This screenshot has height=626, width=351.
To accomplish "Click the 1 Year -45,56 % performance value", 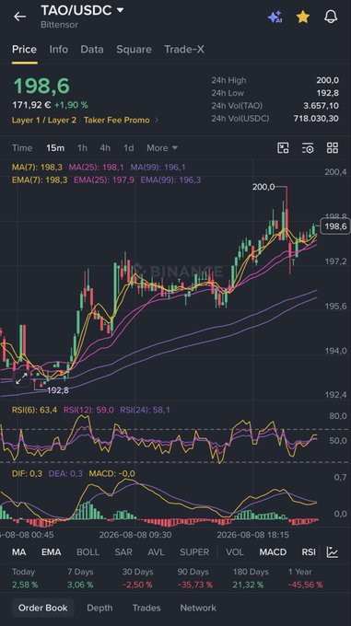I will [306, 585].
